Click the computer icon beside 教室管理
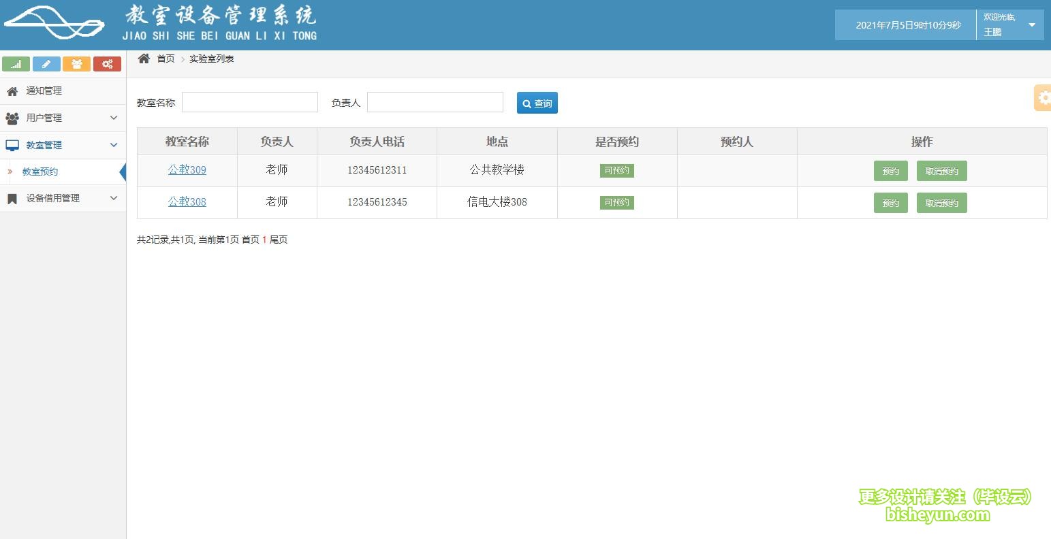 [x=12, y=145]
